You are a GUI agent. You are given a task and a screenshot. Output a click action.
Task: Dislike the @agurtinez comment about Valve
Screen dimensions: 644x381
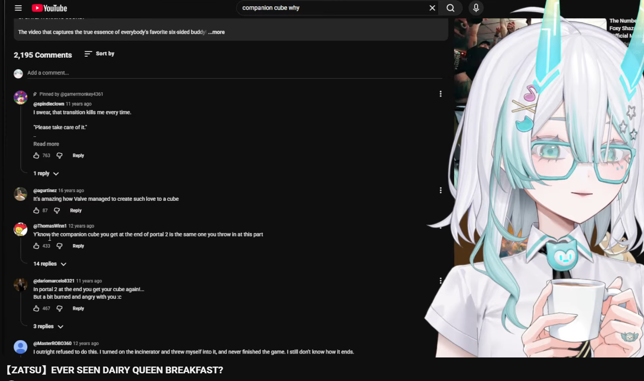tap(57, 210)
